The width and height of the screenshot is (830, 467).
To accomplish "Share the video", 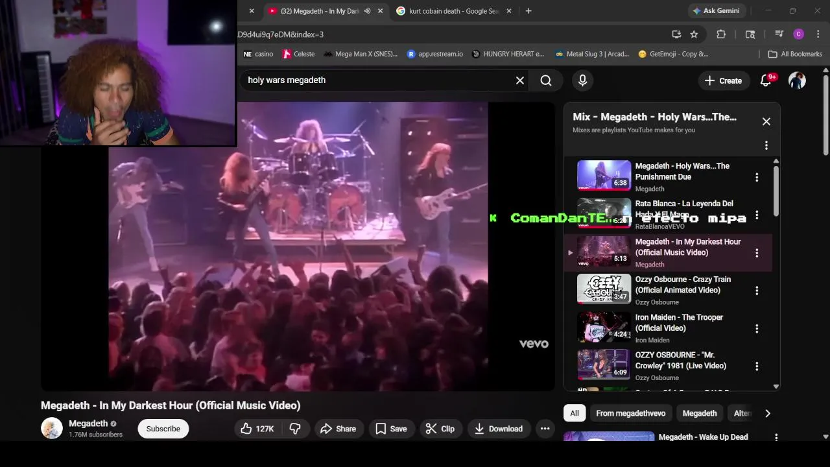I will pos(338,429).
